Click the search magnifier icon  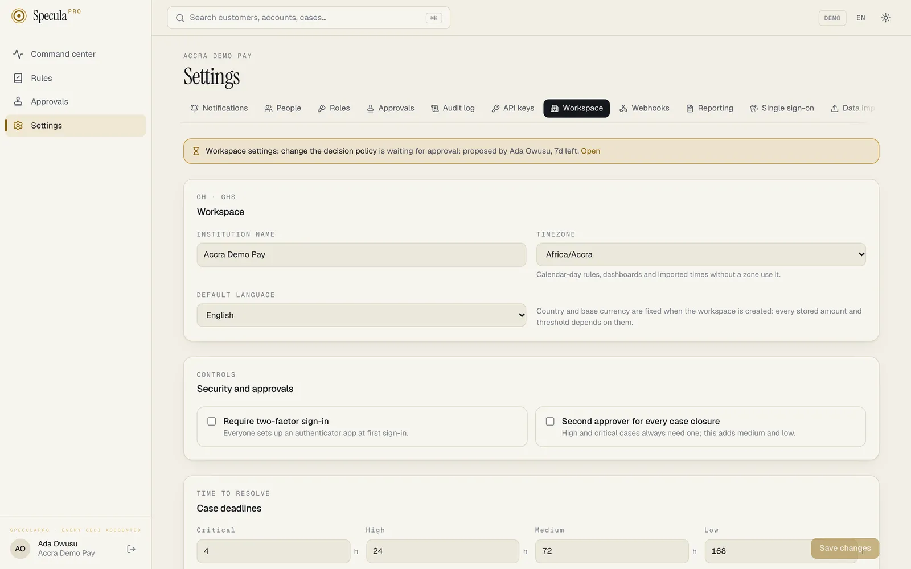point(180,18)
